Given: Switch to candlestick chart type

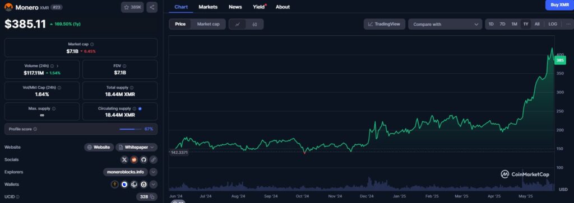Looking at the screenshot, I should [x=255, y=25].
